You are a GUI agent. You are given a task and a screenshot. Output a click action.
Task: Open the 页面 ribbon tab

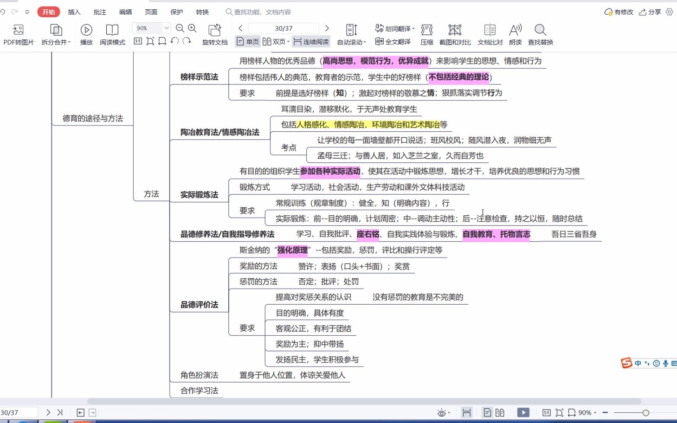pyautogui.click(x=151, y=12)
